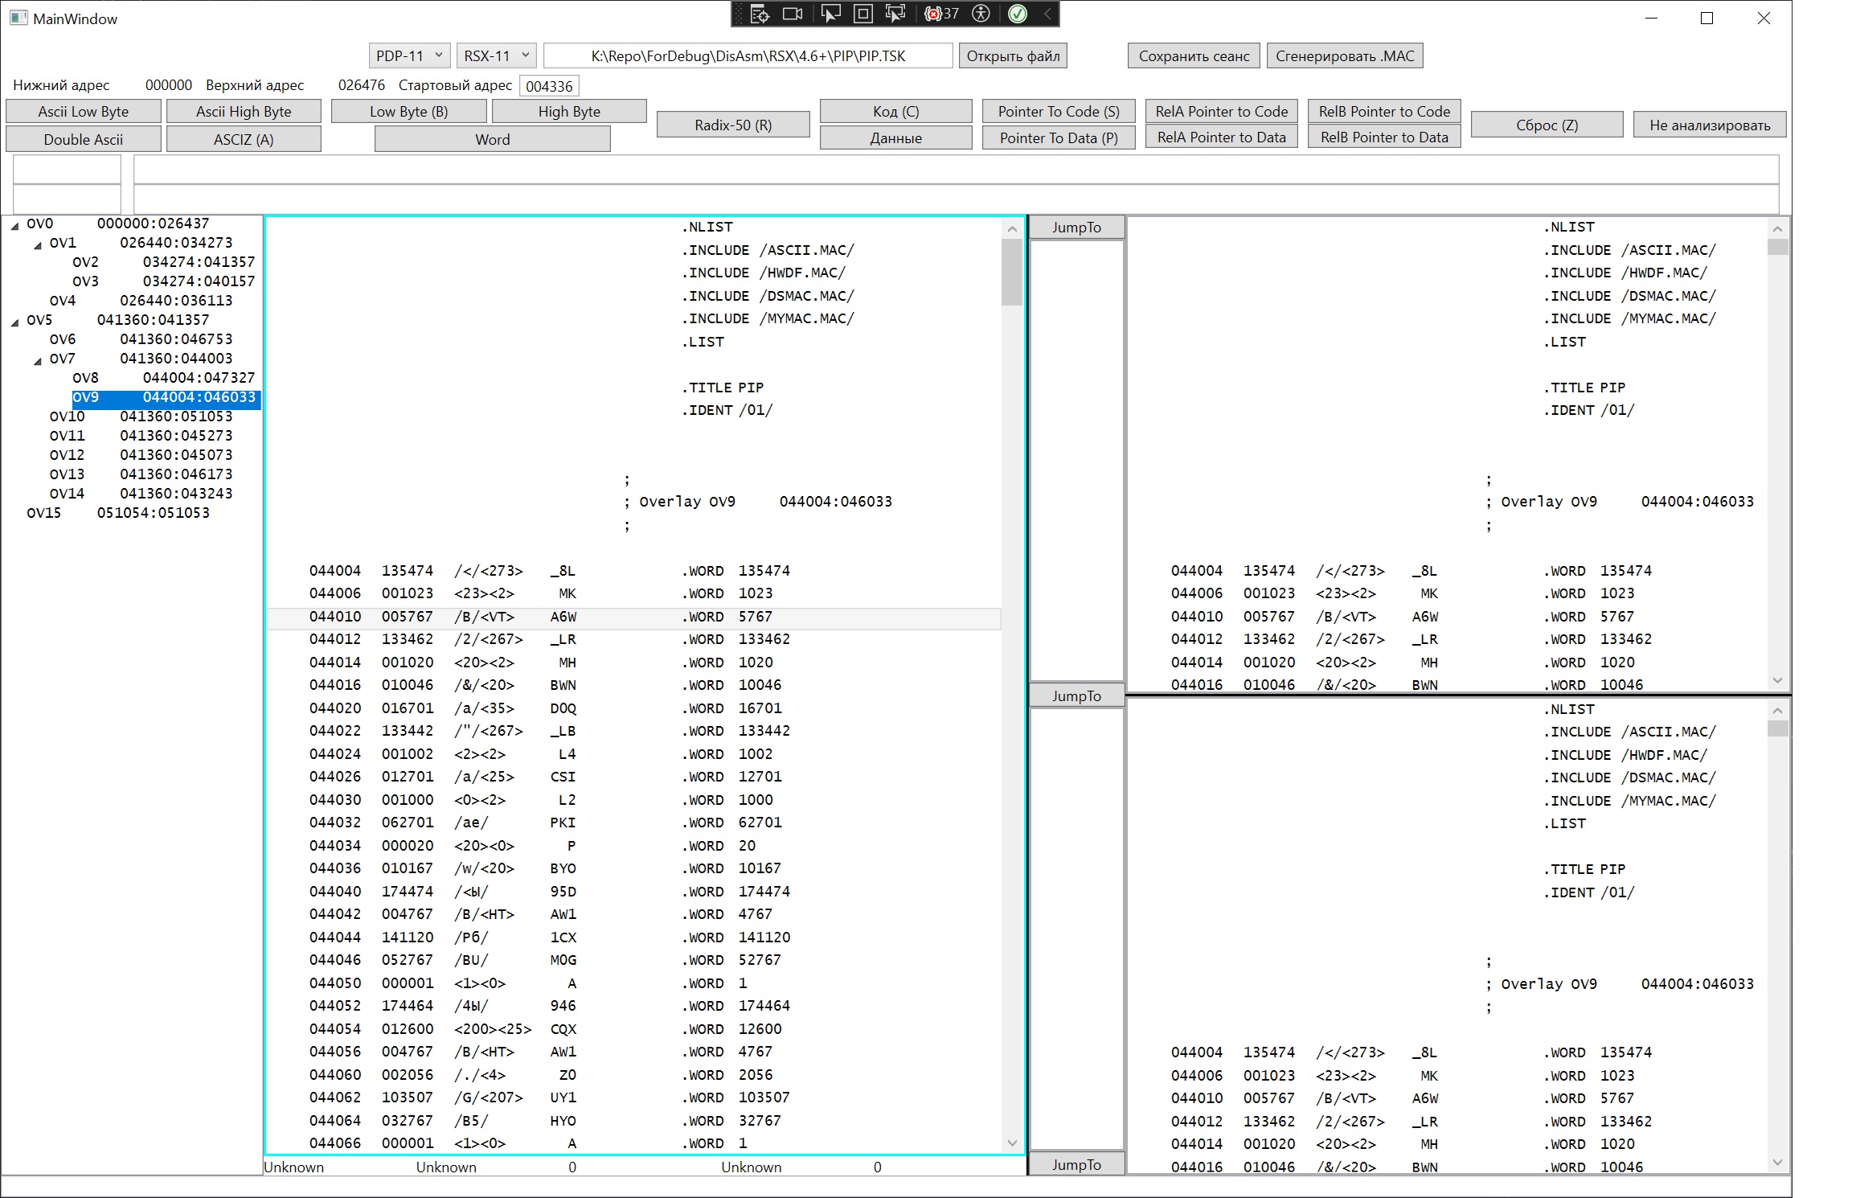Image resolution: width=1852 pixels, height=1198 pixels.
Task: Click the accessibility scan icon
Action: [x=981, y=14]
